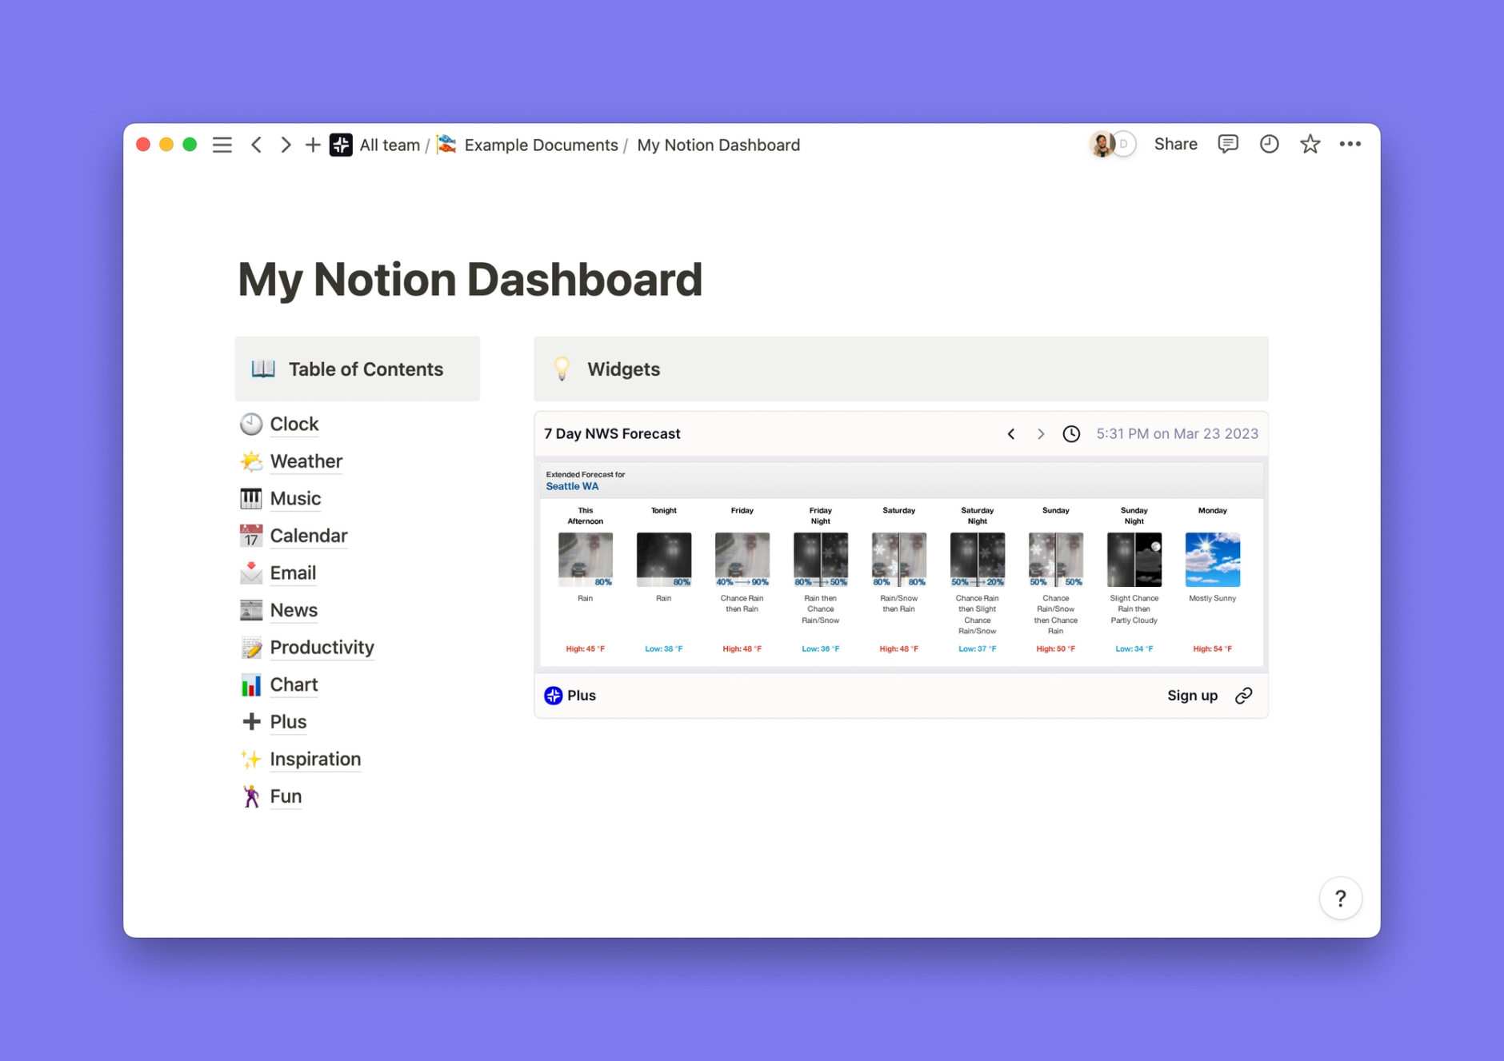Click the Saturday Rain/Snow forecast image
This screenshot has width=1504, height=1061.
pyautogui.click(x=899, y=560)
